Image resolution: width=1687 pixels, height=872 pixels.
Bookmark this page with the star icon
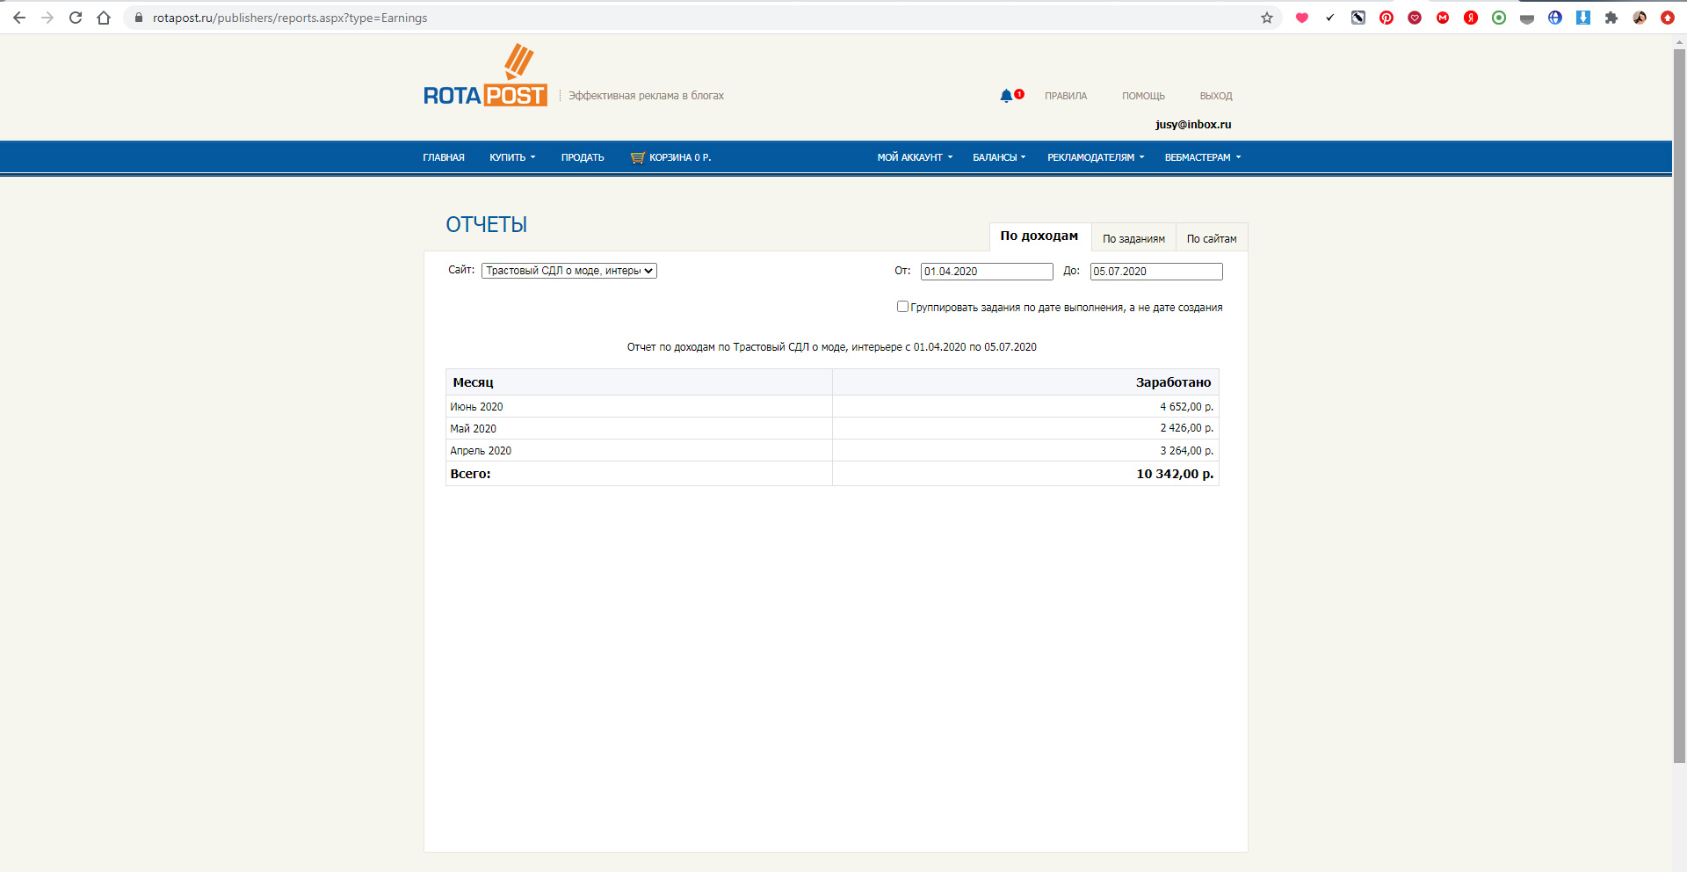[x=1267, y=18]
